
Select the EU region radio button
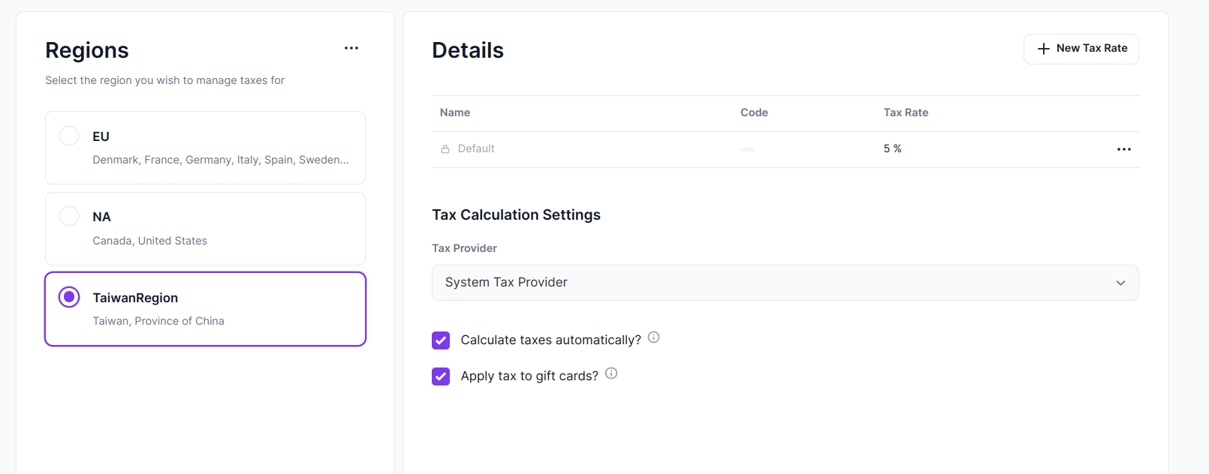69,136
